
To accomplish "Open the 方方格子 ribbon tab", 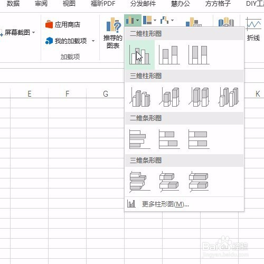I will [218, 4].
